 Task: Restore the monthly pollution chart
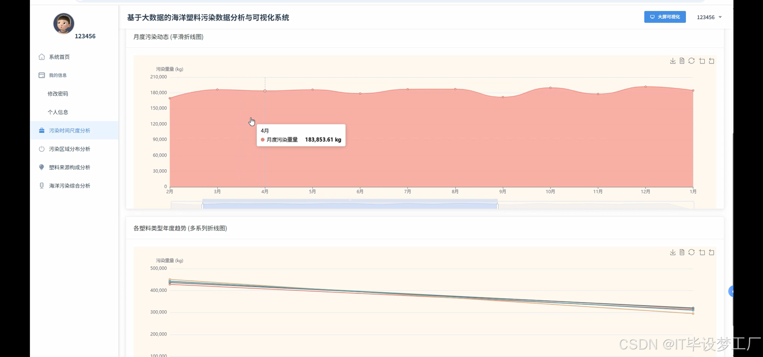pos(691,61)
